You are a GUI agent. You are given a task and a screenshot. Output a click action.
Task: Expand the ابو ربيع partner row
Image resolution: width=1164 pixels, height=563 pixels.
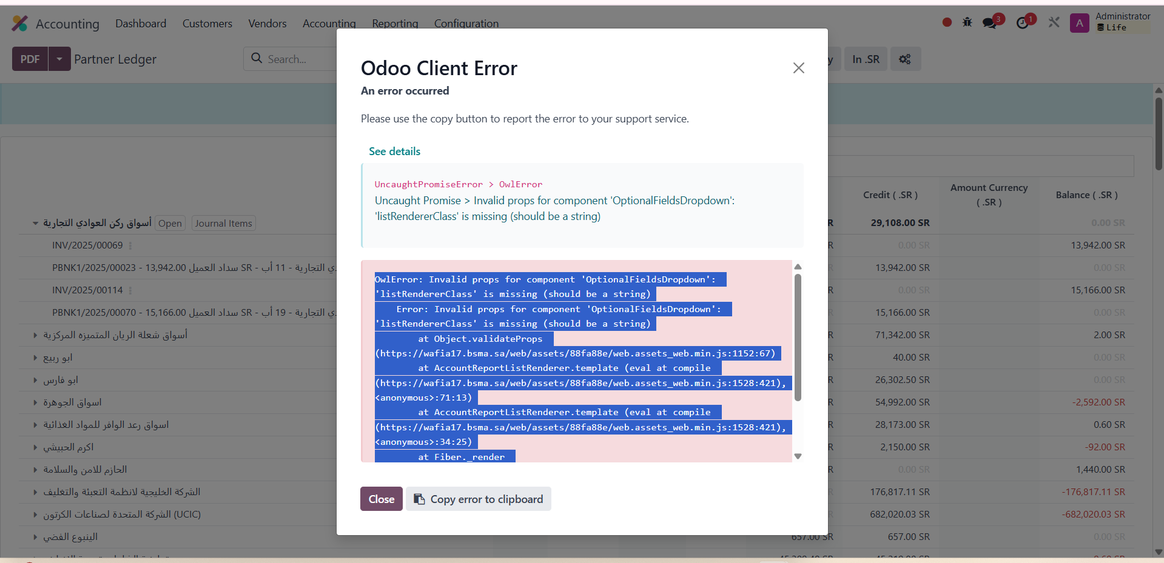(35, 358)
